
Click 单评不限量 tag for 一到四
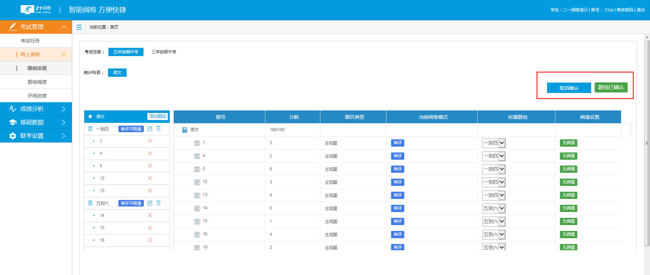pyautogui.click(x=131, y=129)
